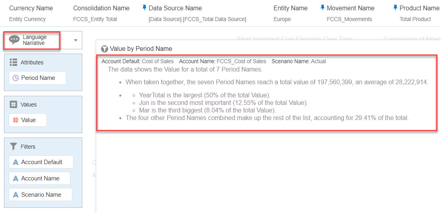Click the Entity Name value Europe
The image size is (441, 213).
click(282, 19)
